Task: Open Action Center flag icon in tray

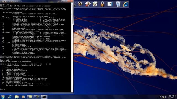Action: [x=160, y=97]
